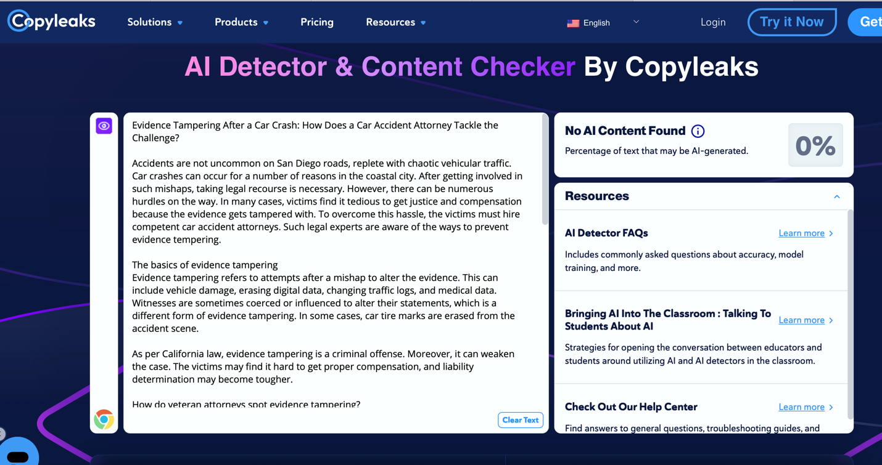
Task: Open Learn more for AI Detector FAQs
Action: coord(801,233)
